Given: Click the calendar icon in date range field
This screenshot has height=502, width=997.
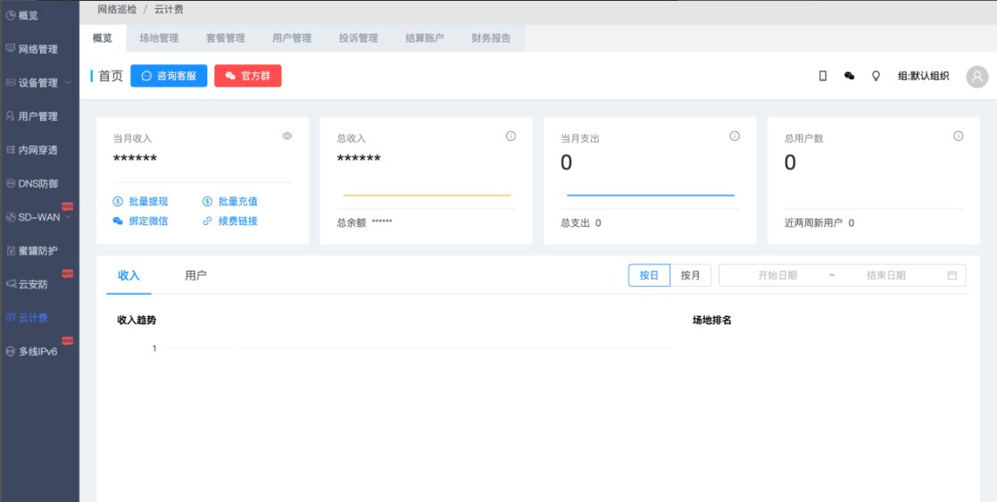Looking at the screenshot, I should pos(951,275).
